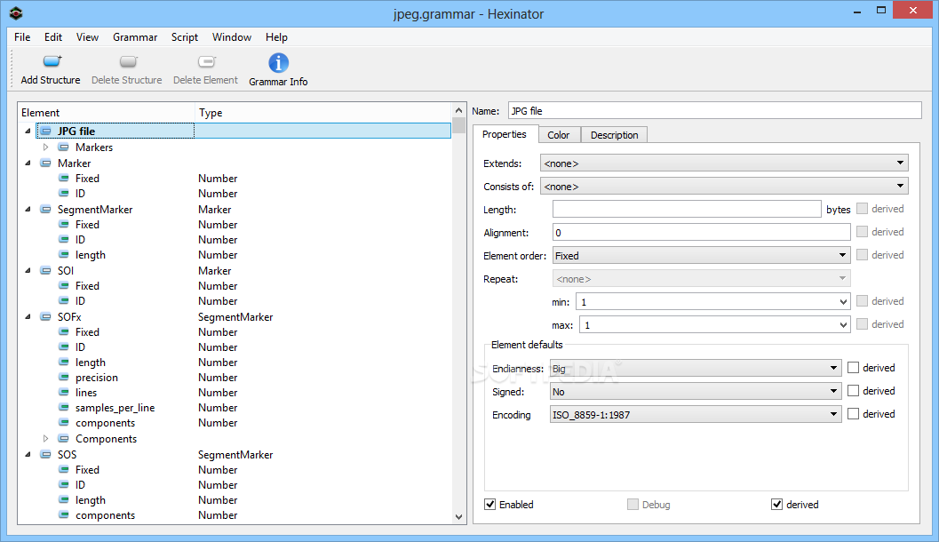Open the min repeat combo box
The width and height of the screenshot is (939, 542).
(x=712, y=302)
